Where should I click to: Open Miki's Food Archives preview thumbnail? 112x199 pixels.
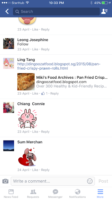[26, 82]
